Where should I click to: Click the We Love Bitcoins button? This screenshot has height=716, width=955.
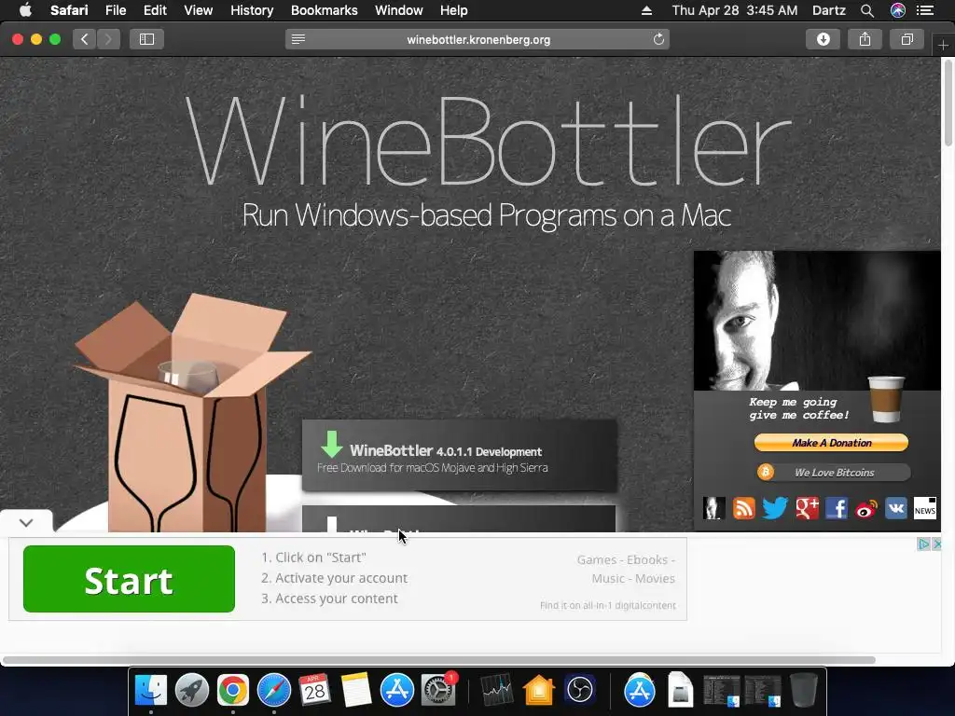[x=833, y=473]
